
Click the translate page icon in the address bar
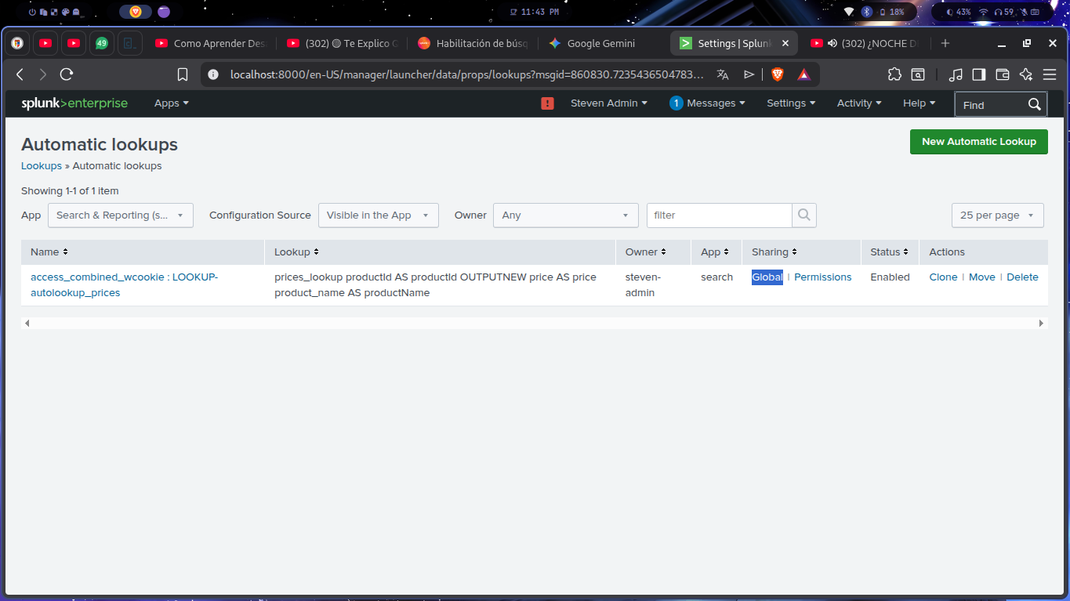tap(722, 74)
